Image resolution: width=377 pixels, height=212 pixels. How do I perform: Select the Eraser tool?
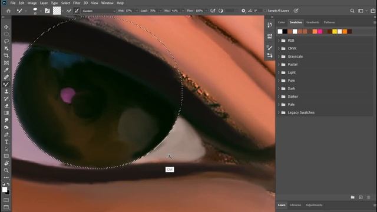coord(6,106)
